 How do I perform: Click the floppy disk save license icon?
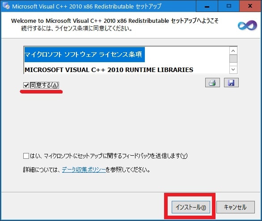point(231,83)
